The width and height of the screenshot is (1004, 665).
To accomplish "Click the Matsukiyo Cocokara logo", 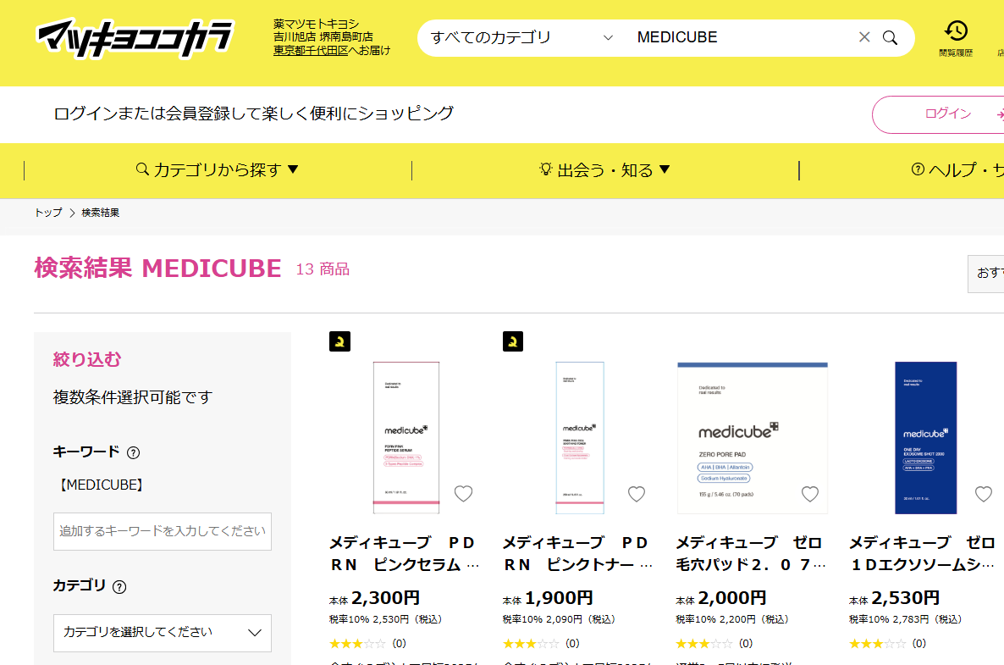I will coord(135,38).
